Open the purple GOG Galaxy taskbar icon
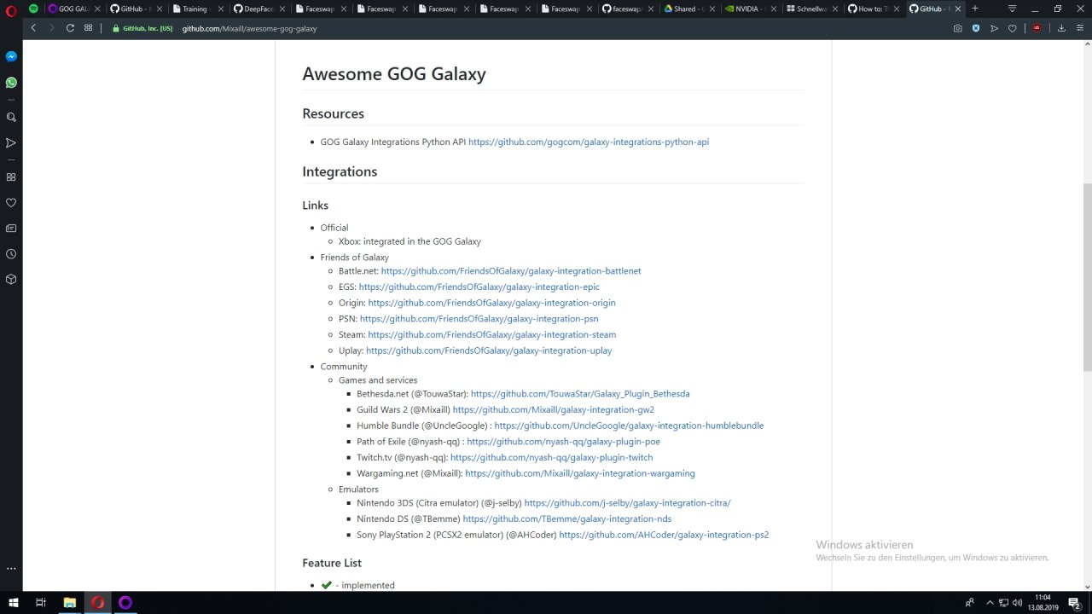The image size is (1092, 614). (x=125, y=603)
